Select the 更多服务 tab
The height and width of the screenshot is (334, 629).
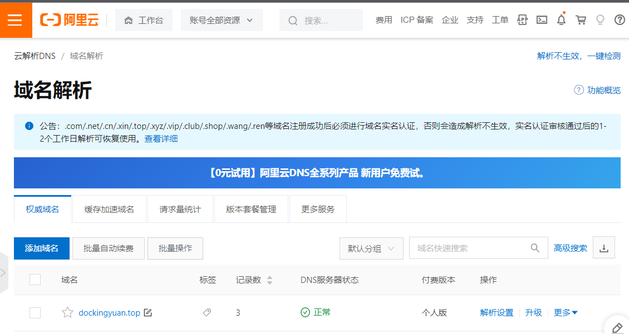click(x=318, y=209)
